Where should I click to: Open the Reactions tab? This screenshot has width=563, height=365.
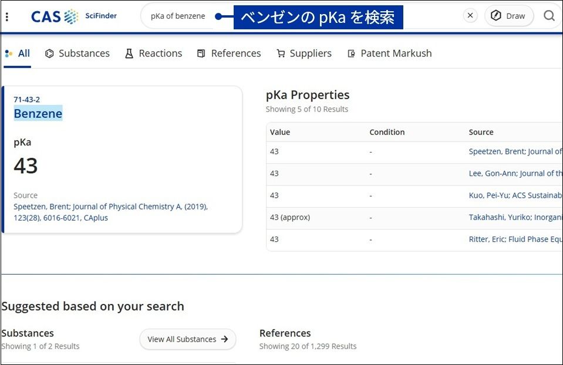pos(154,53)
